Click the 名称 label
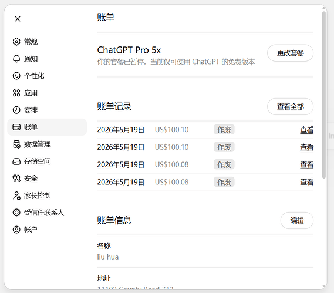Image resolution: width=334 pixels, height=293 pixels. click(104, 245)
